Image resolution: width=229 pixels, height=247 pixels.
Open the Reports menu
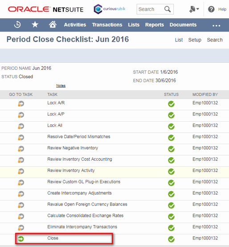(155, 25)
